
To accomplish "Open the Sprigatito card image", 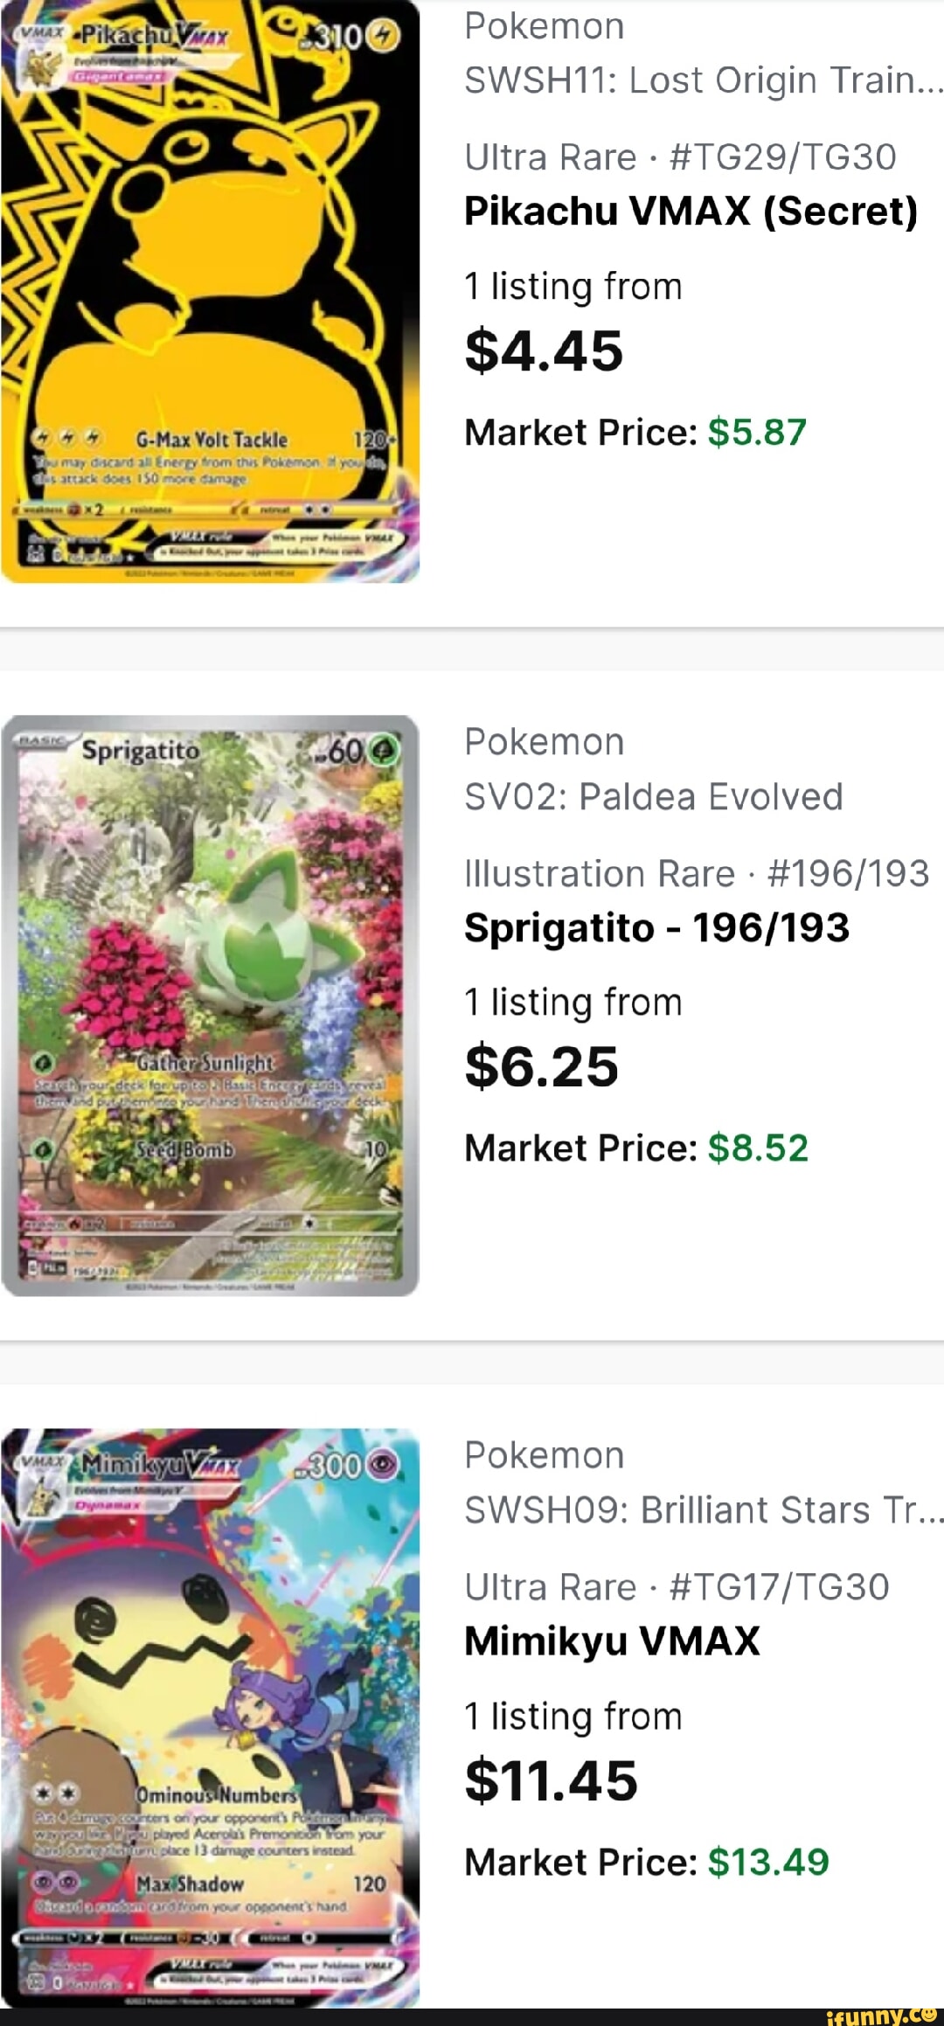I will (x=210, y=1005).
